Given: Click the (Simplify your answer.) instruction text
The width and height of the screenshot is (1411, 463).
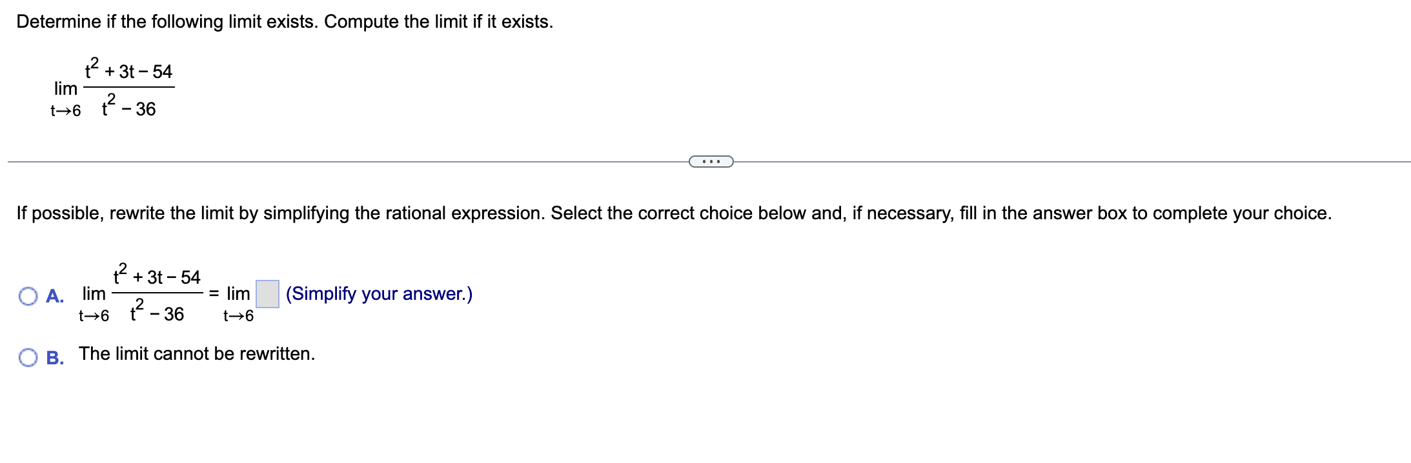Looking at the screenshot, I should [378, 294].
